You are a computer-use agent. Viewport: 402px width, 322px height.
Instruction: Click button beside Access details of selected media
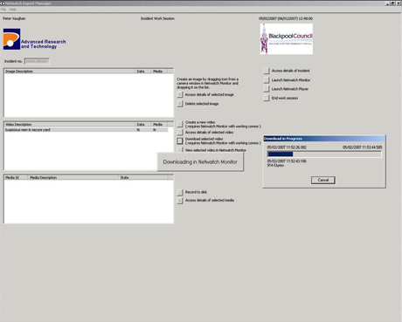[x=180, y=201]
